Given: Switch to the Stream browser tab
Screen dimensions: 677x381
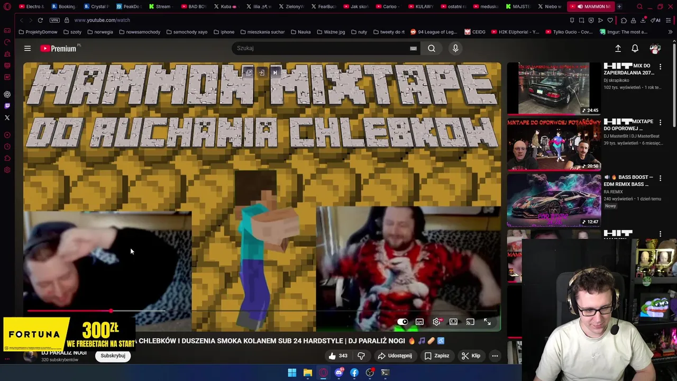Looking at the screenshot, I should click(160, 6).
